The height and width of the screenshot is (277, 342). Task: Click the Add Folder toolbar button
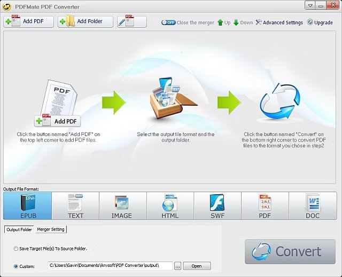(x=85, y=21)
